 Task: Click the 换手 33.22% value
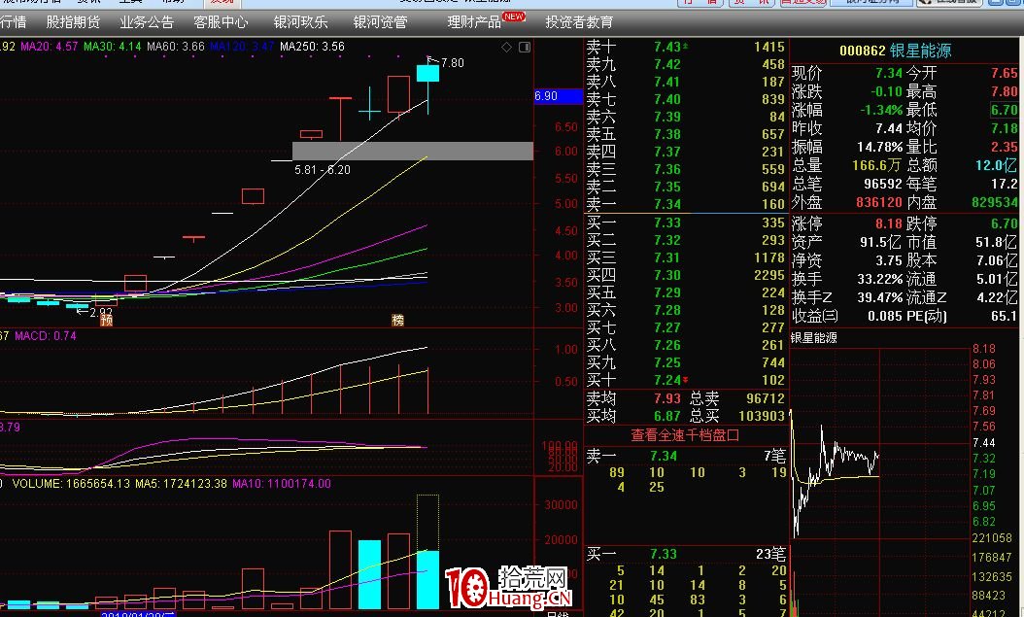(x=879, y=280)
